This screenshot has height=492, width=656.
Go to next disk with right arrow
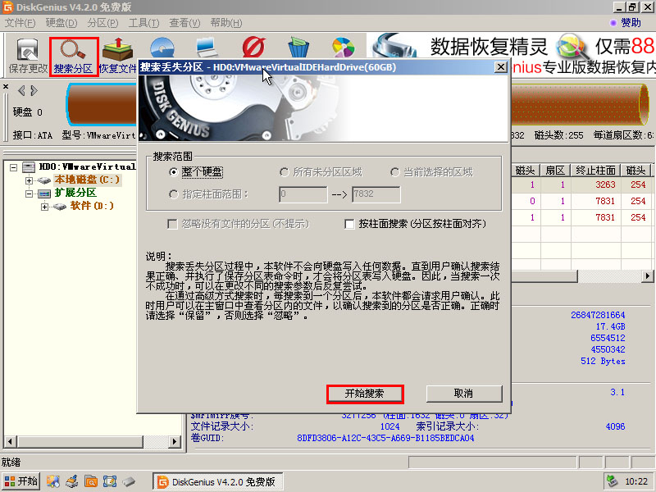tap(34, 90)
